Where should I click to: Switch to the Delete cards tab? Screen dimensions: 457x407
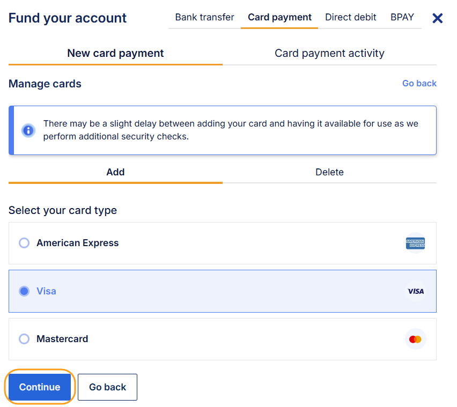point(329,172)
